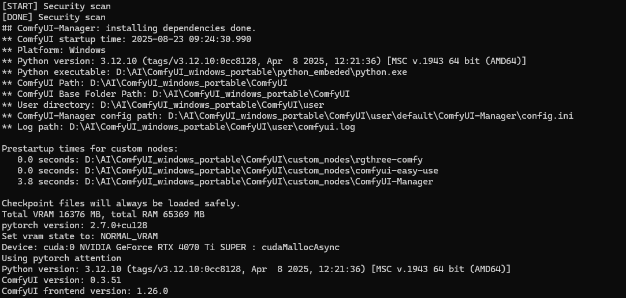Viewport: 626px width, 298px height.
Task: Click the "Prestartup times for custom nodes" heading
Action: point(90,149)
